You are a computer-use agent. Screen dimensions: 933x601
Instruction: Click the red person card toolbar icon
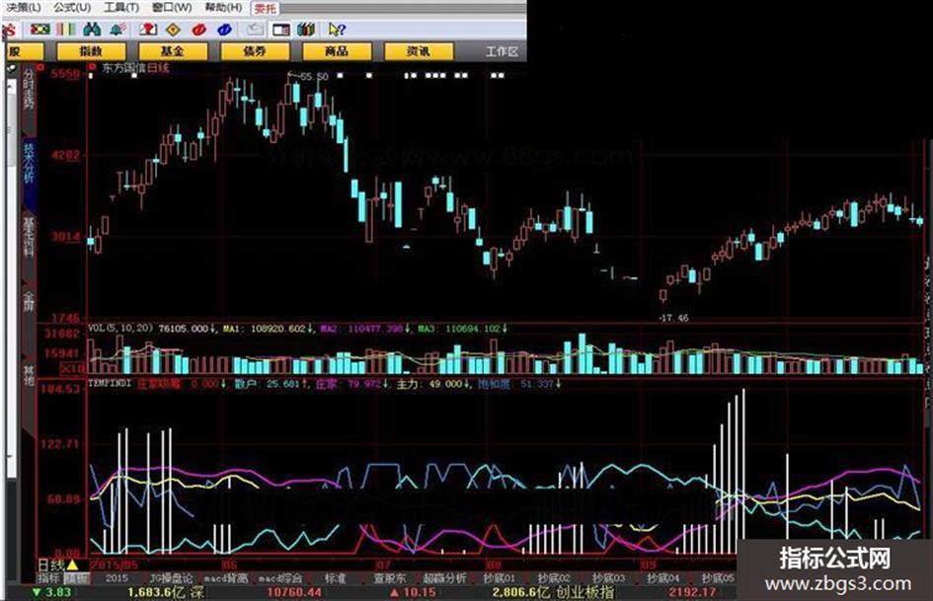(147, 30)
